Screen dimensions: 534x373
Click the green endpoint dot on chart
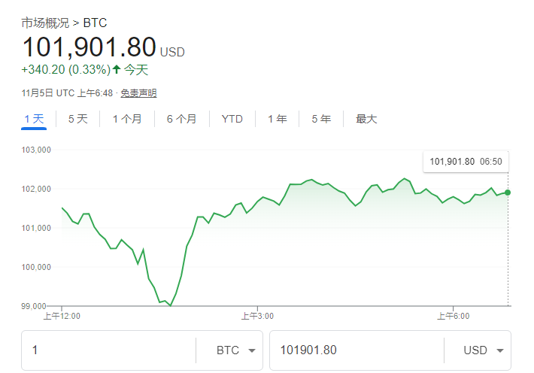tap(508, 193)
